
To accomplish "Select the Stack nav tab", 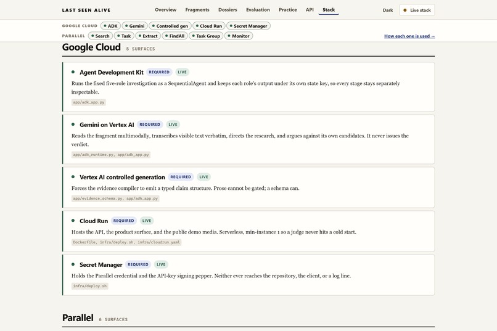I will (329, 10).
